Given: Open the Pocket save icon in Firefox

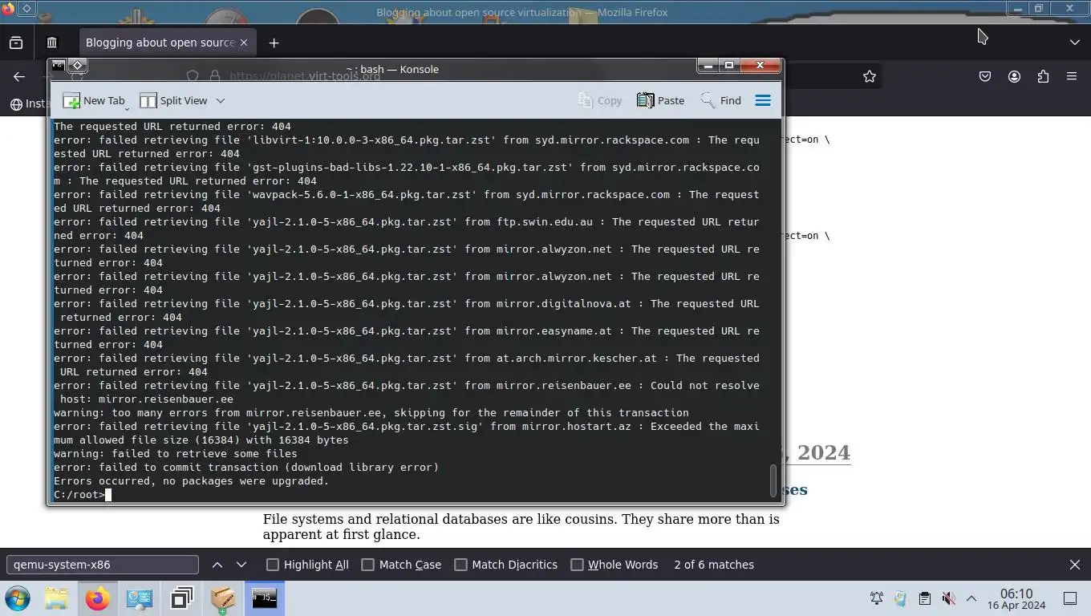Looking at the screenshot, I should click(985, 76).
